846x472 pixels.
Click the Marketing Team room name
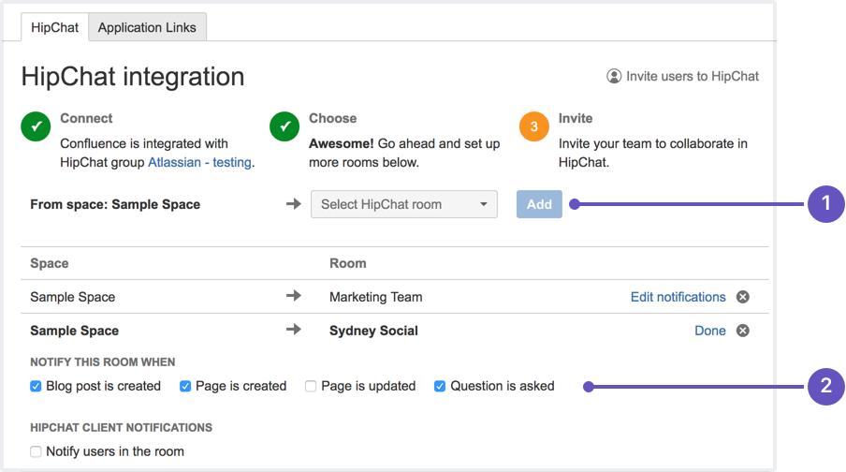click(376, 297)
